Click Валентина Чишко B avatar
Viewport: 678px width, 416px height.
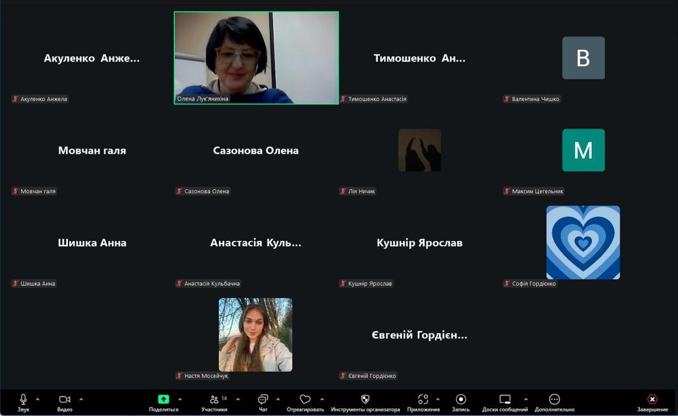[x=583, y=58]
